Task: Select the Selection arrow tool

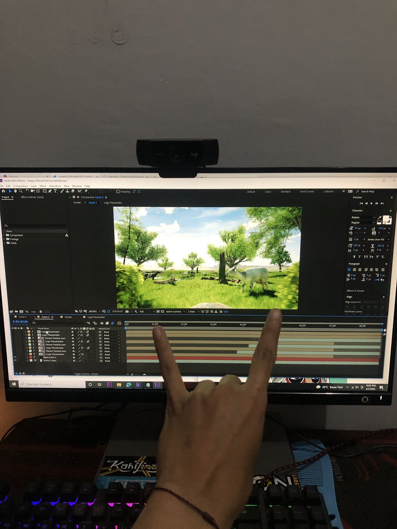Action: click(10, 191)
